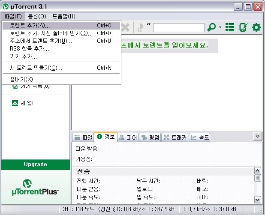Click the 업로드: label
Viewport: 265px width, 215px height.
click(145, 189)
